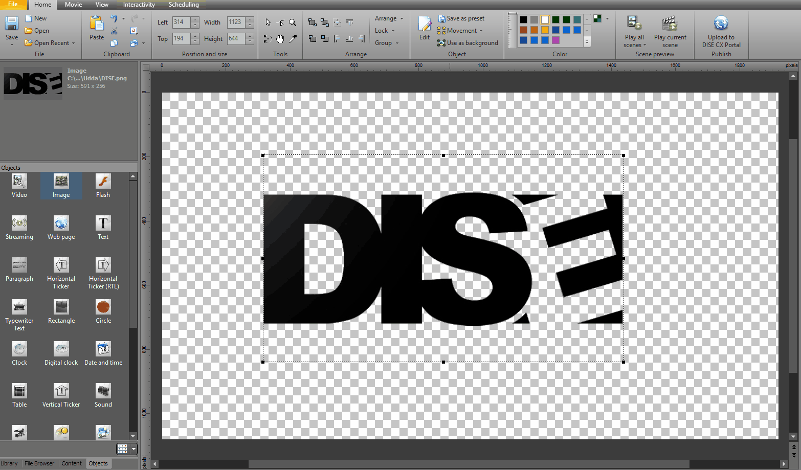Activate the magnifier zoom tool
This screenshot has width=801, height=470.
(x=293, y=23)
